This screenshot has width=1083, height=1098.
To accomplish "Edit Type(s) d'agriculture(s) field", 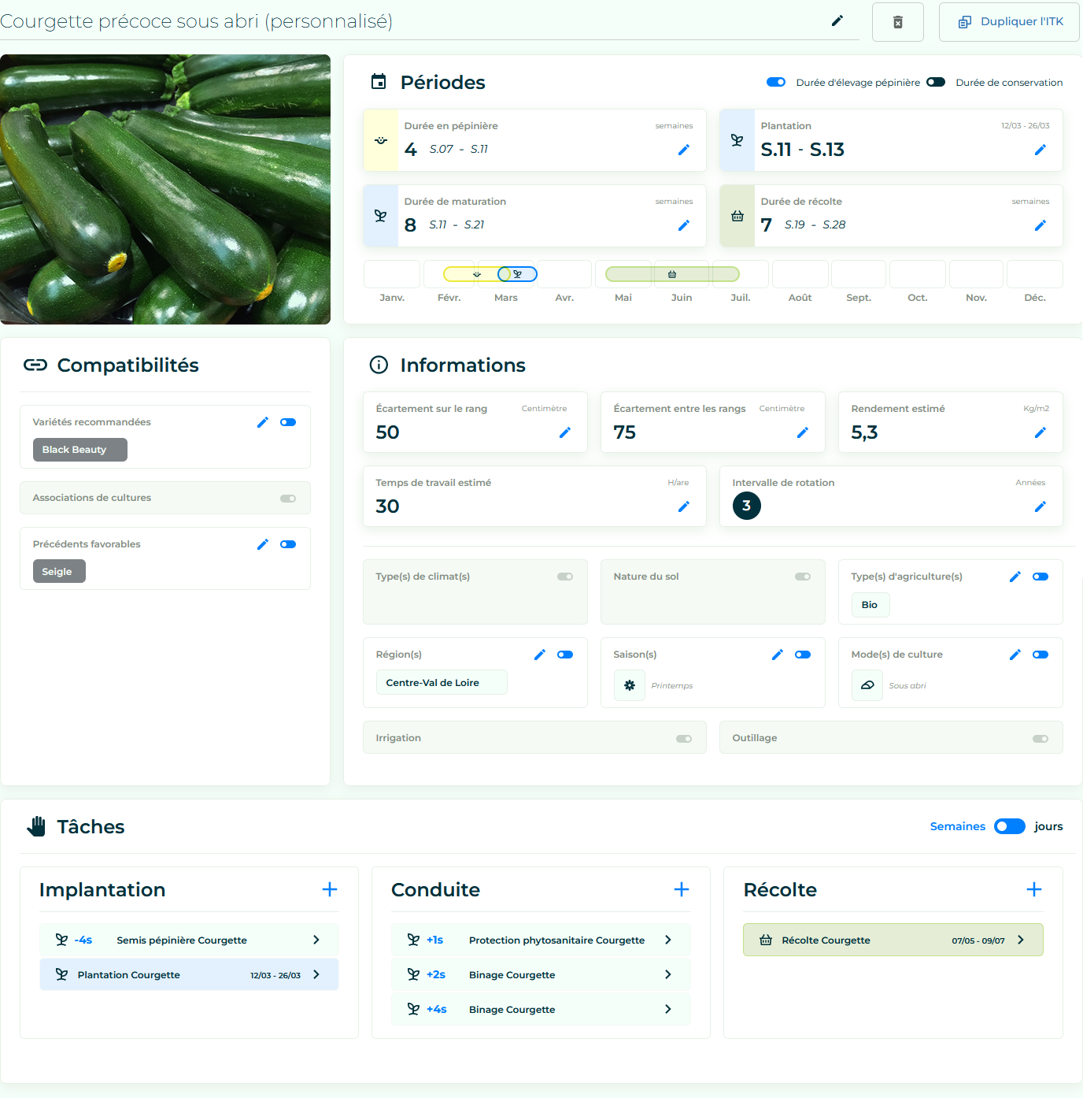I will [1015, 577].
